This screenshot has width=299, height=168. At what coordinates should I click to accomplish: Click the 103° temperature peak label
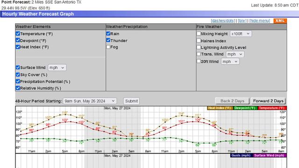(65, 120)
